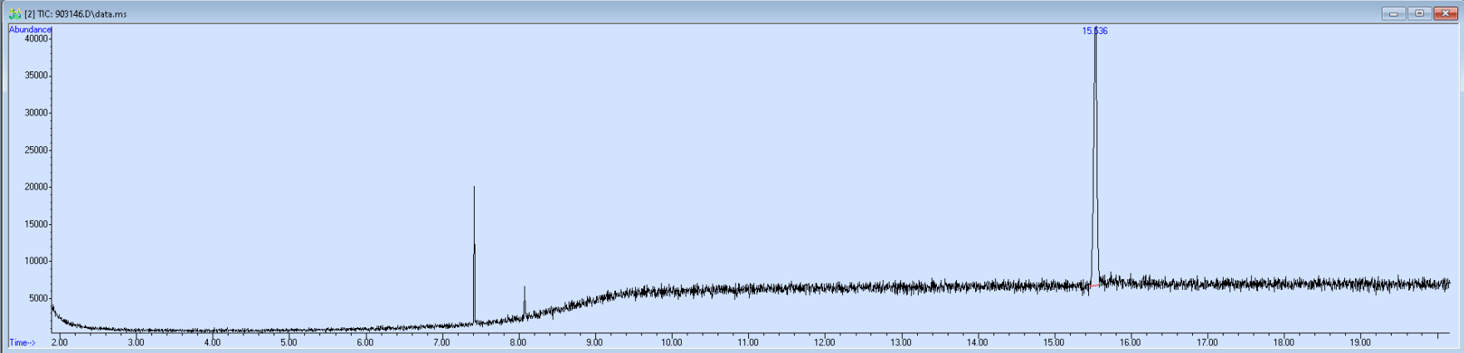Viewport: 1464px width, 353px height.
Task: Click the 12.00 time axis label
Action: coord(825,342)
